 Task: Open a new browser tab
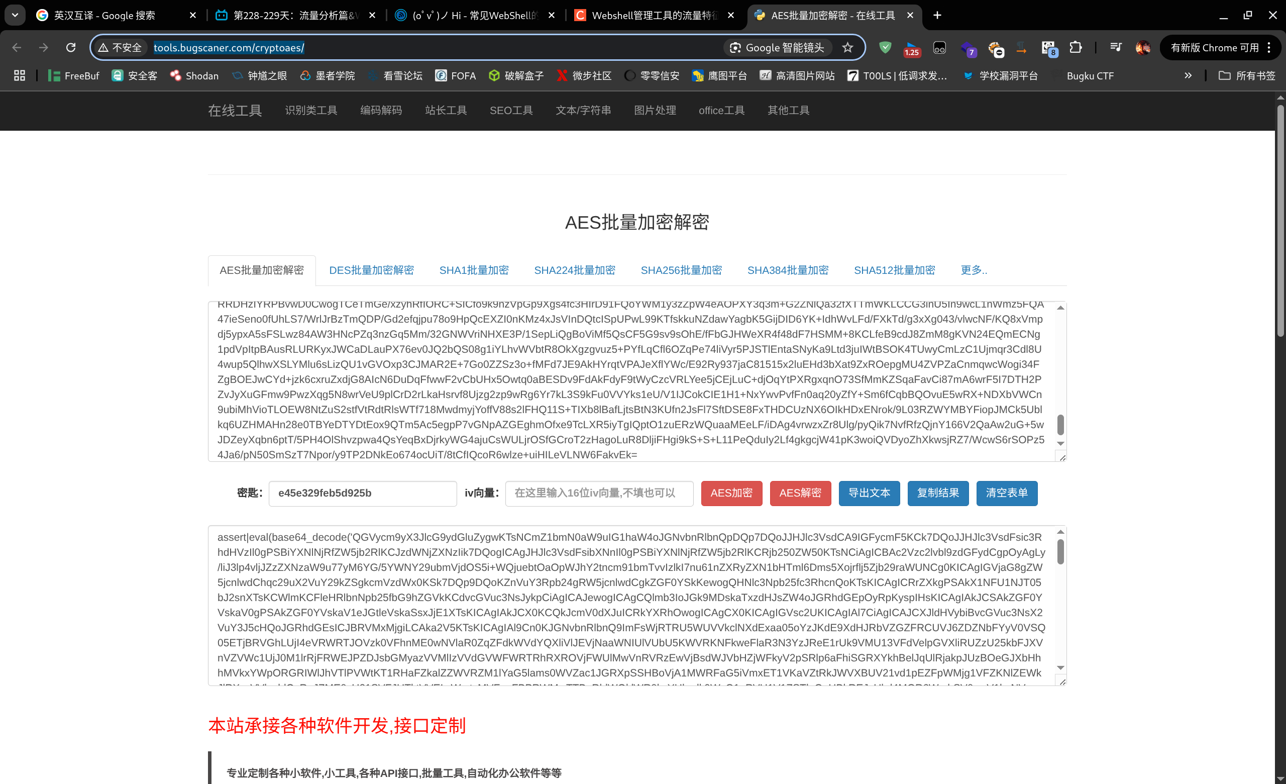coord(937,15)
